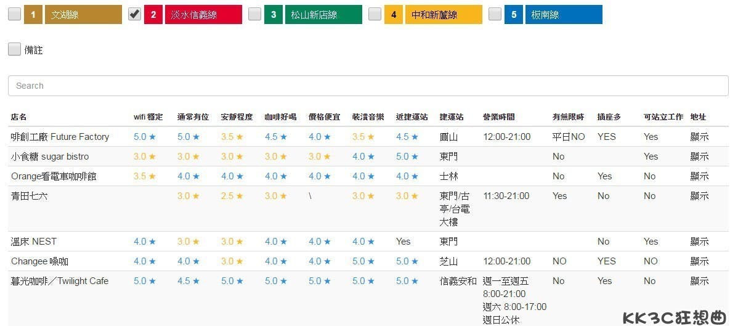Sort by the wifi 穩定 column header

pyautogui.click(x=148, y=117)
